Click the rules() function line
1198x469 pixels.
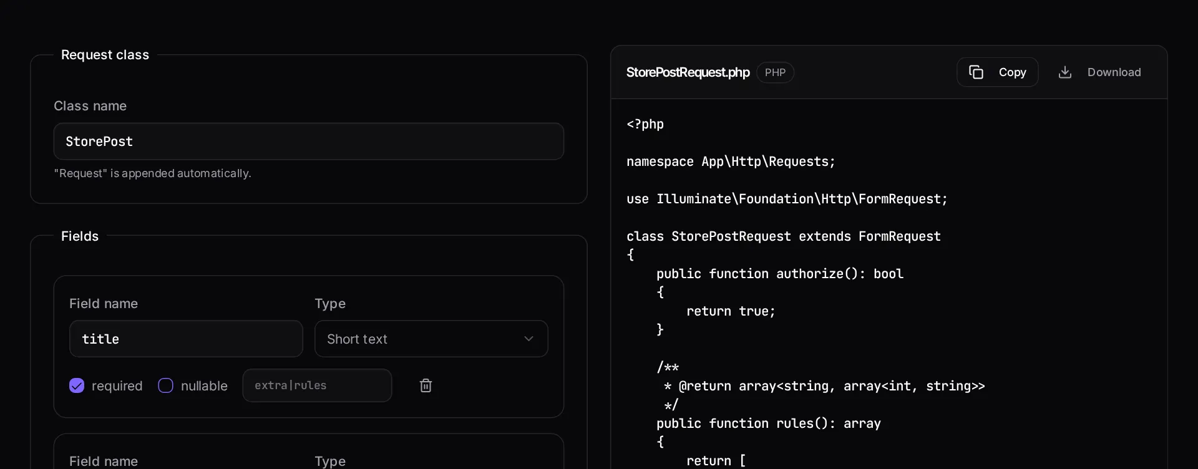[769, 423]
